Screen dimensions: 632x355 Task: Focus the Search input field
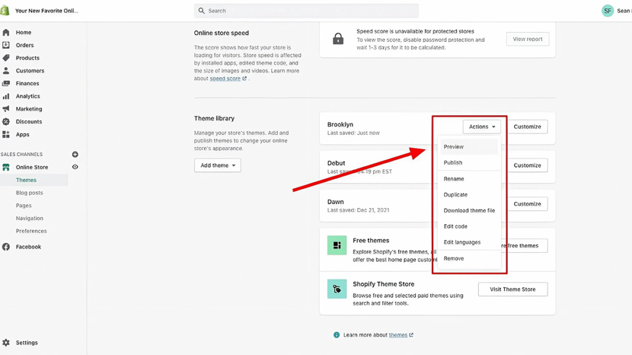click(x=306, y=11)
